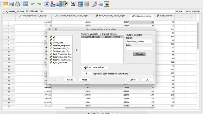Screen dimensions: 203x114
Task: Select the z_test_absolute column header
Action: 164,17
